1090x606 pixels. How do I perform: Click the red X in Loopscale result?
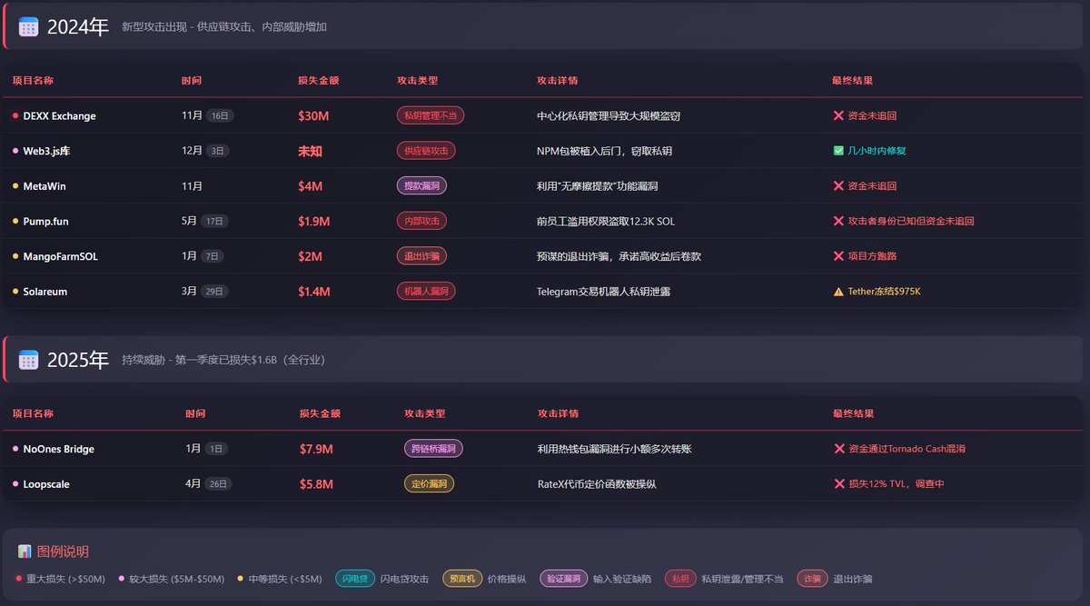[x=839, y=484]
